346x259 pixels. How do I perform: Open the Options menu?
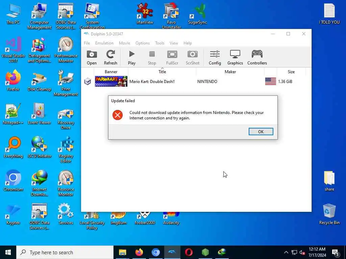pyautogui.click(x=143, y=43)
